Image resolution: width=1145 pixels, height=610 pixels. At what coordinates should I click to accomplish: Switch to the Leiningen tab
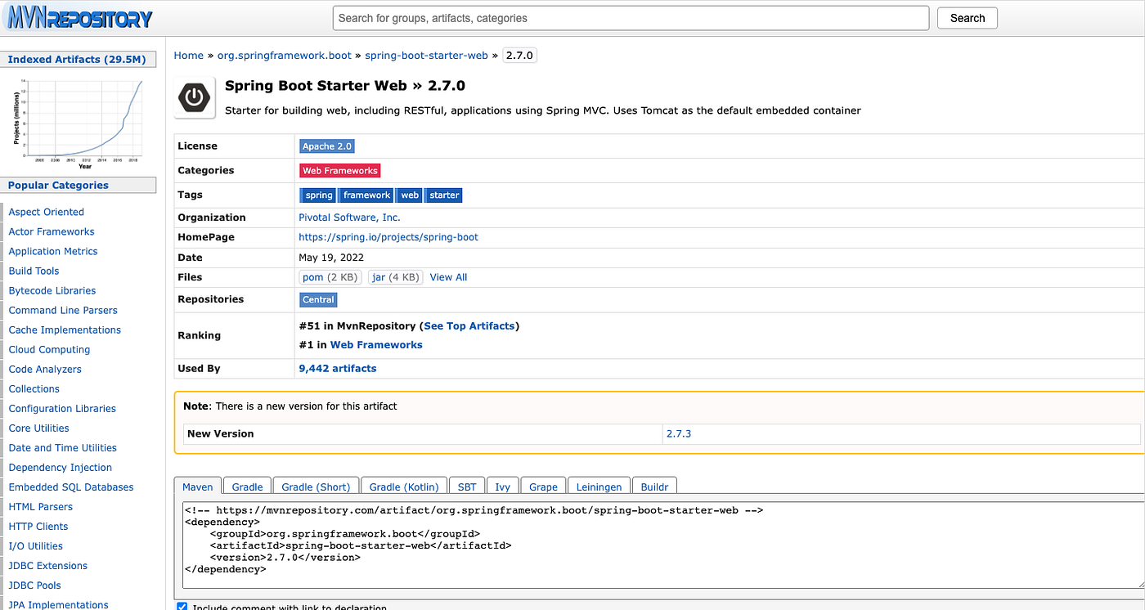point(599,487)
